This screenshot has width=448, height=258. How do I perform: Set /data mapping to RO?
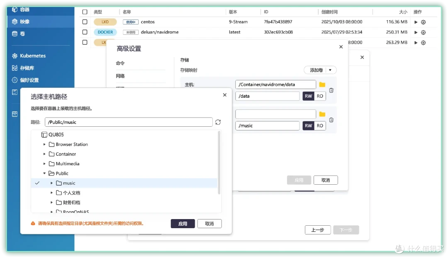[x=320, y=96]
